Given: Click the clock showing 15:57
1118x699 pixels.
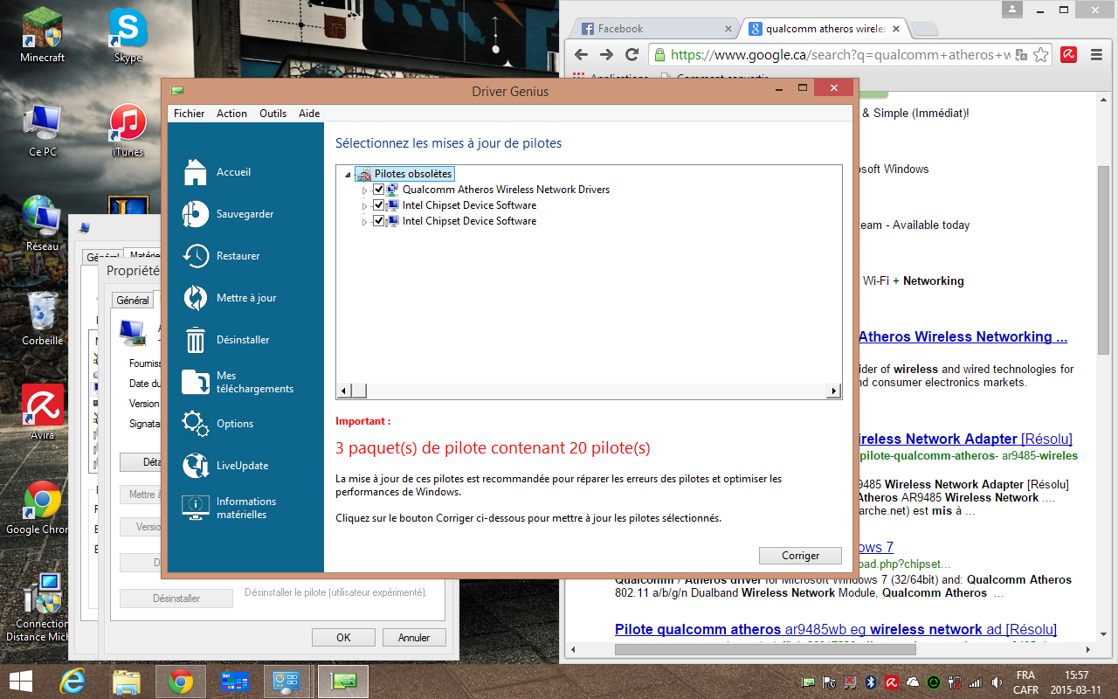Looking at the screenshot, I should (1076, 675).
